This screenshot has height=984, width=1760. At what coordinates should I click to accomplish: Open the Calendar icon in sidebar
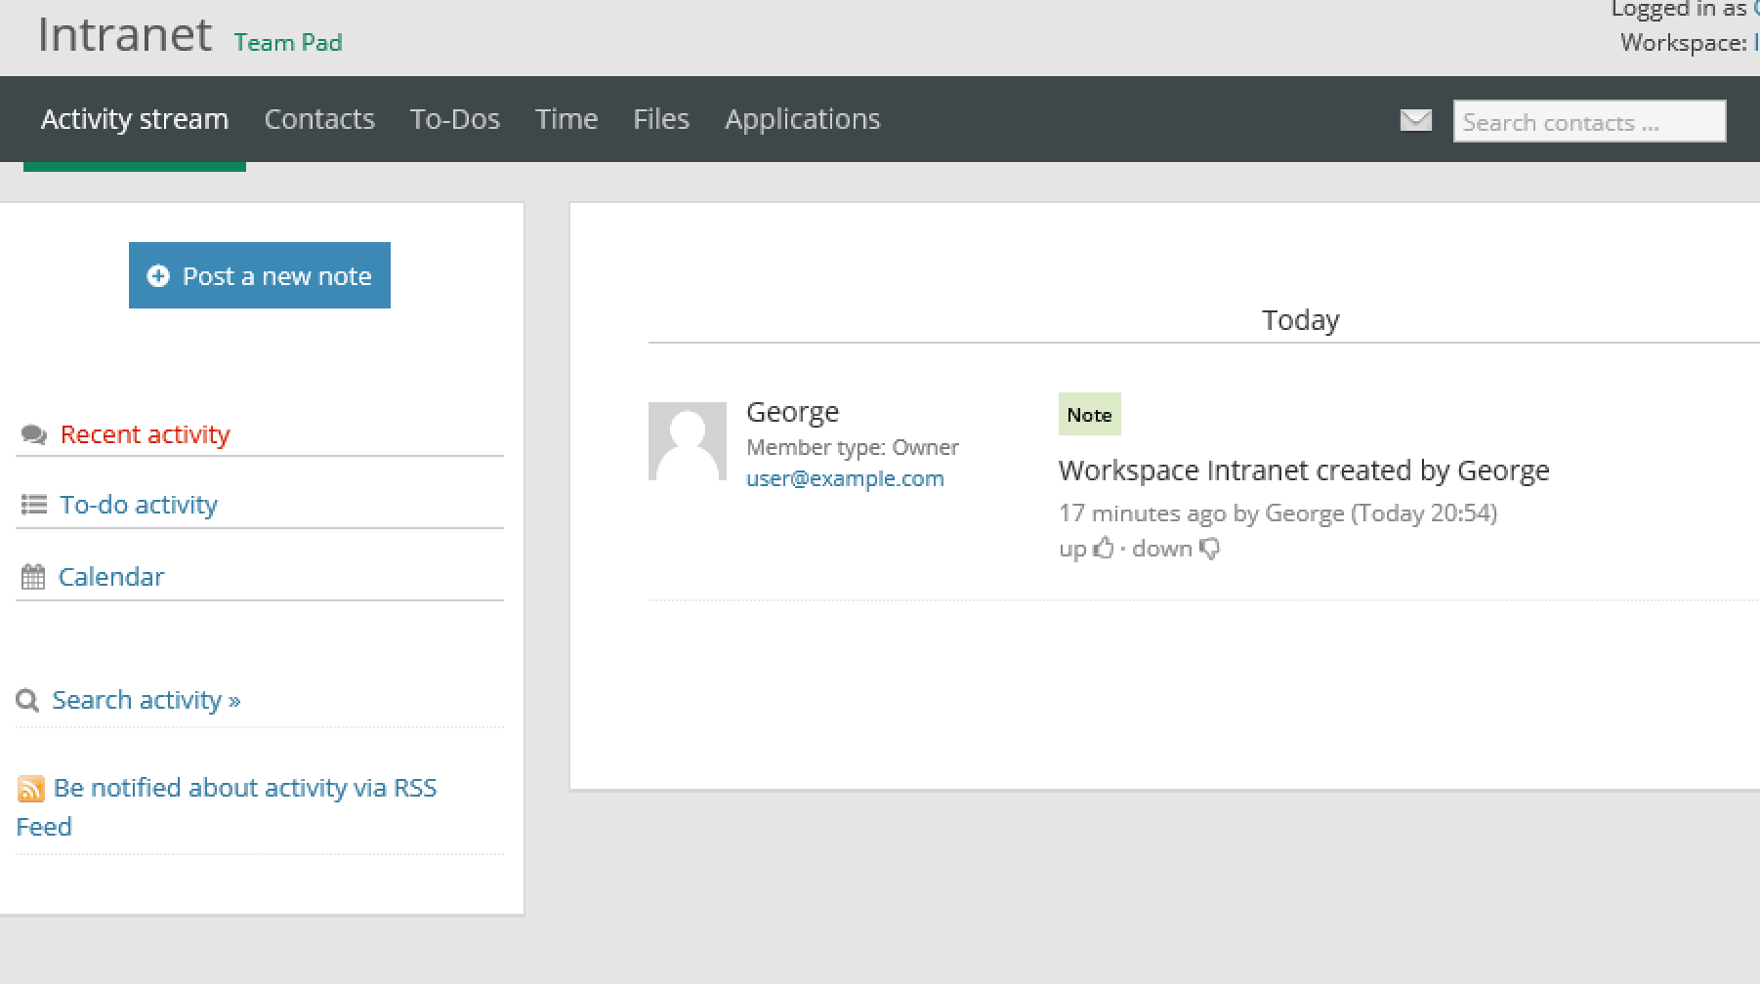[x=33, y=575]
